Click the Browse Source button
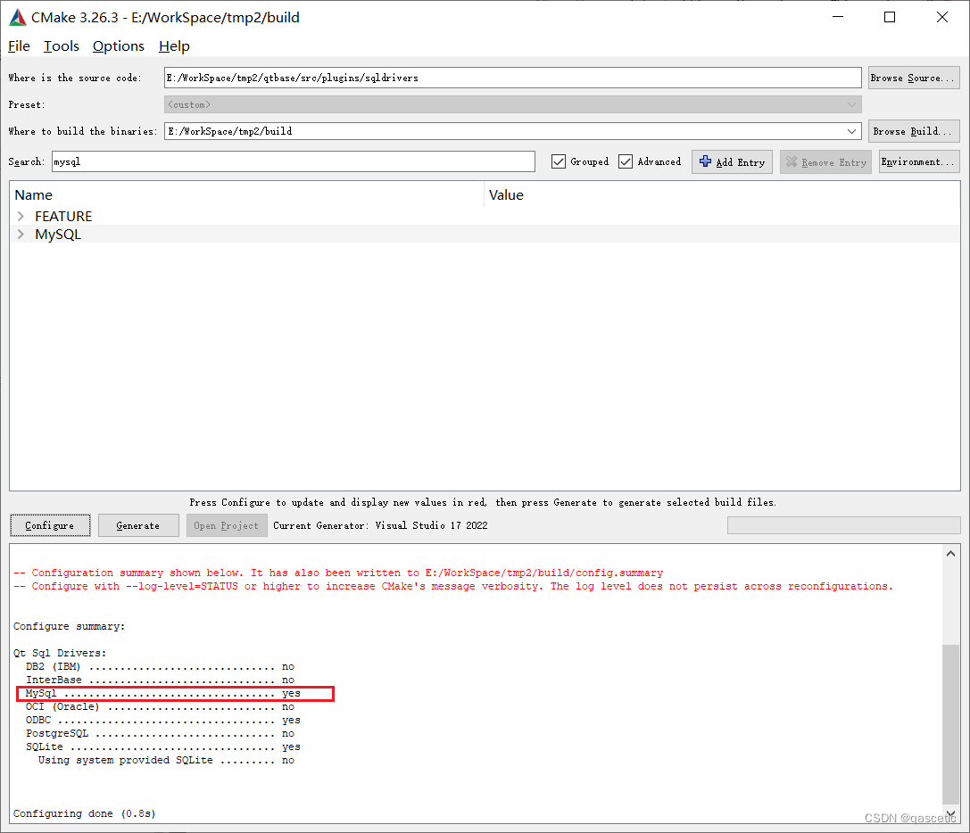Screen dimensions: 970x833 914,78
